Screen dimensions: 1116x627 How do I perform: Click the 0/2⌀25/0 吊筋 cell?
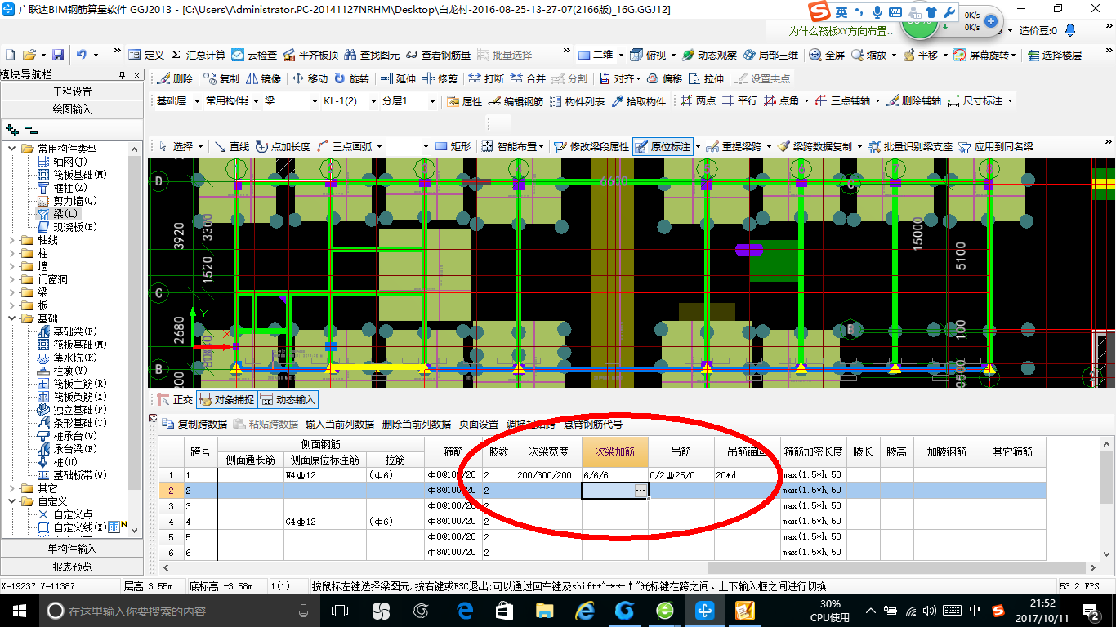coord(681,474)
